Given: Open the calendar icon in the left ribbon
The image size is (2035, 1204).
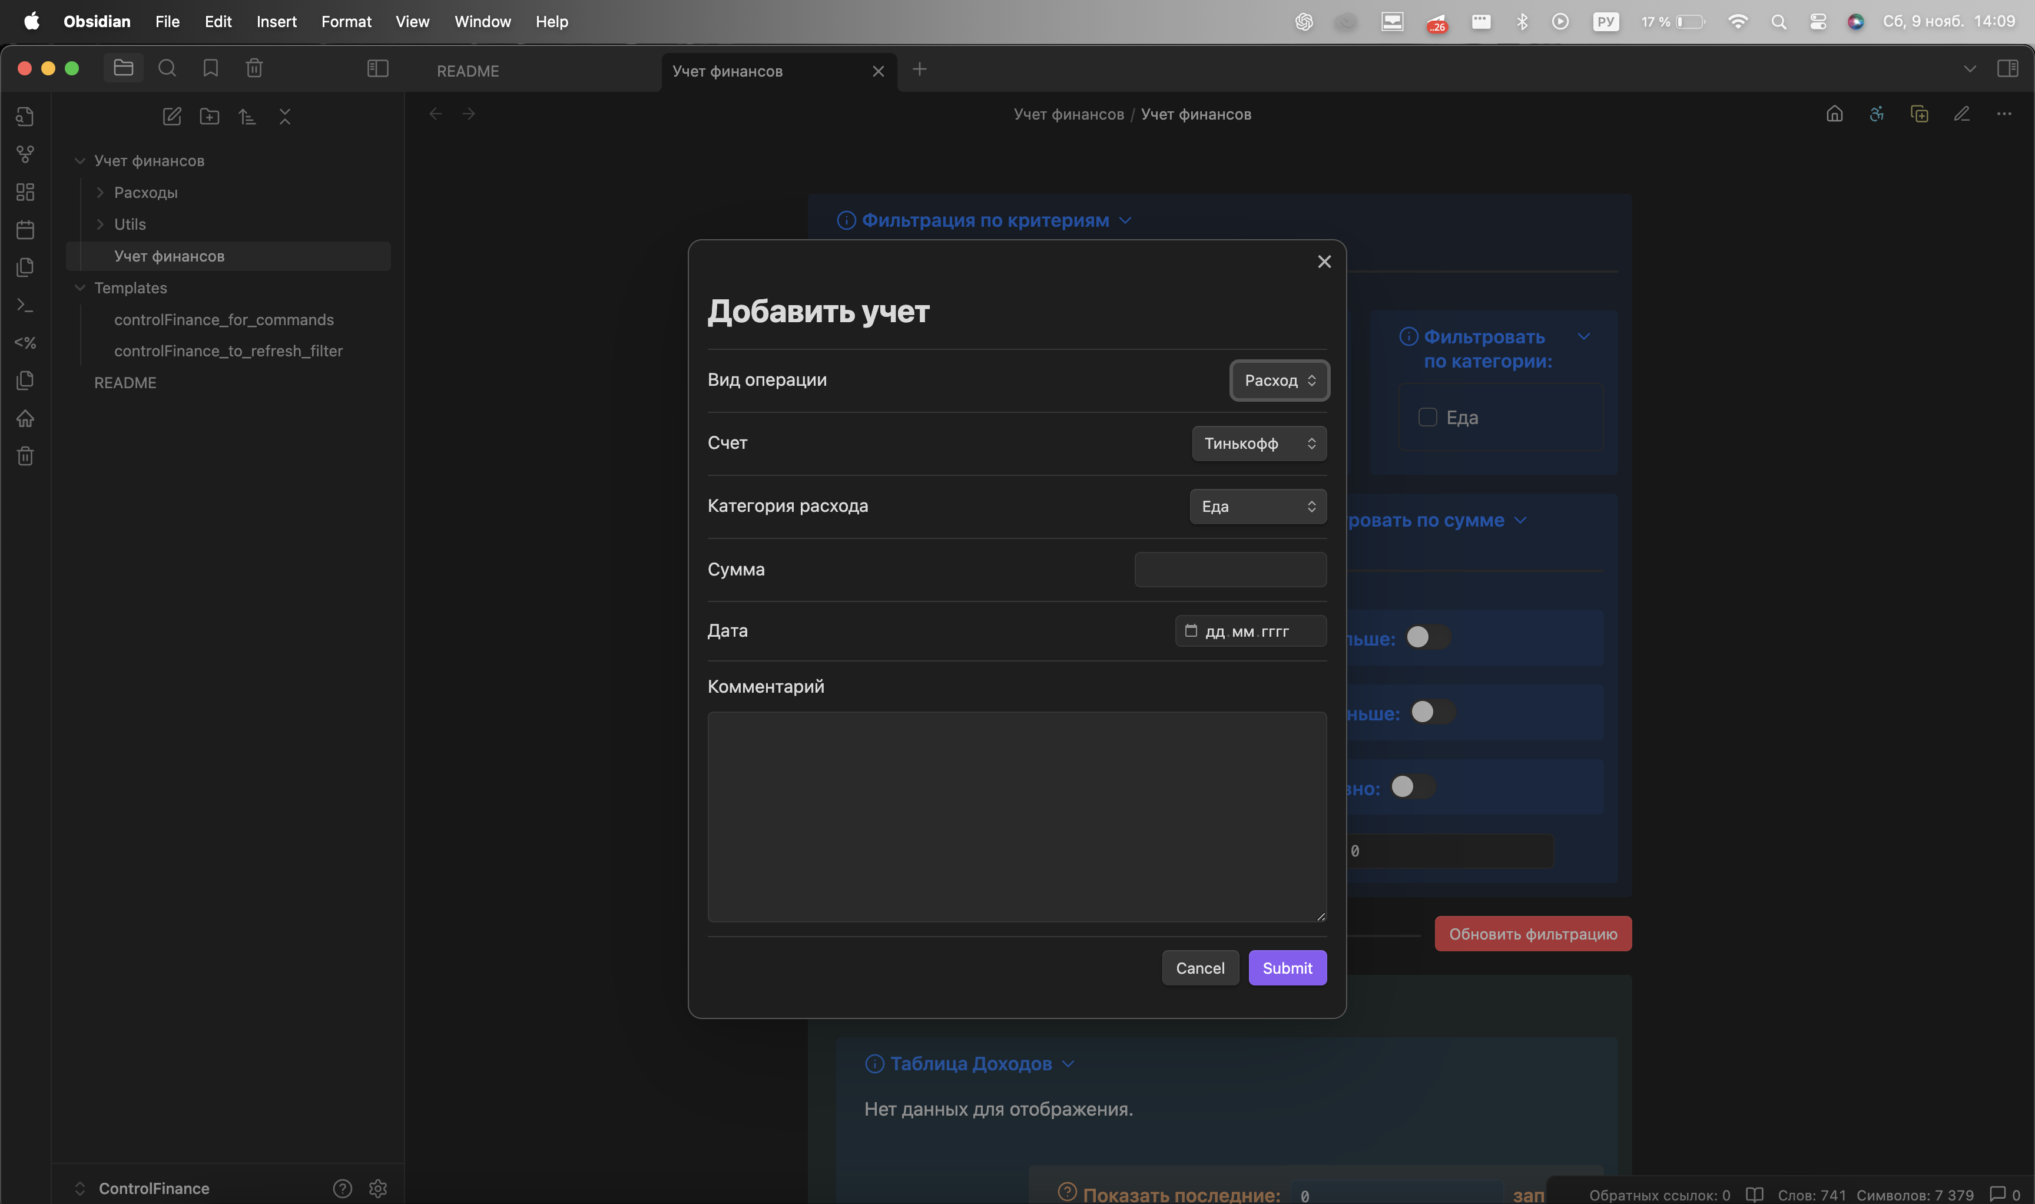Looking at the screenshot, I should [x=25, y=230].
